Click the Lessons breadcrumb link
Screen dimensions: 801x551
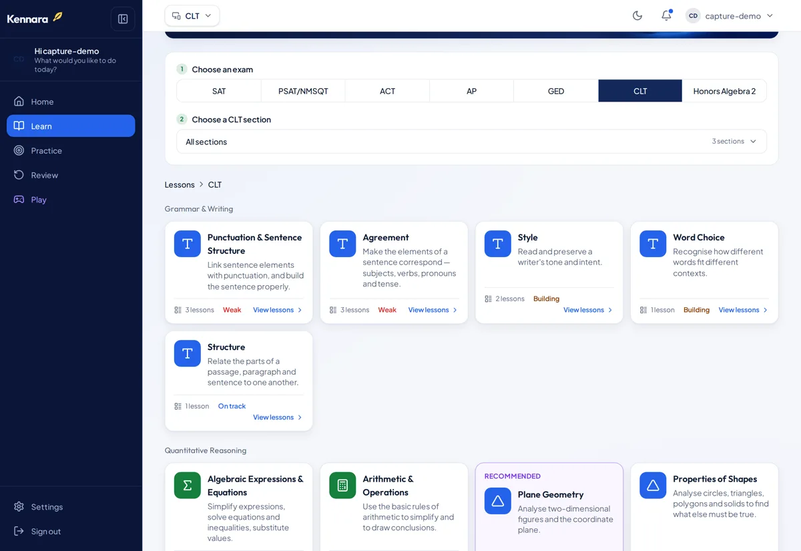point(180,184)
